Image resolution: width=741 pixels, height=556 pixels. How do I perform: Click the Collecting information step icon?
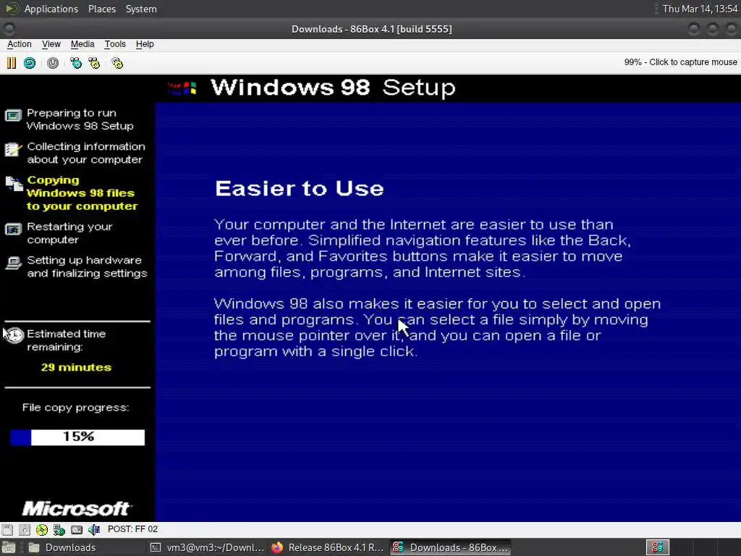(x=13, y=149)
